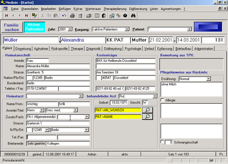Viewport: 228px width, 164px height.
Task: Open the Auswertungen menu
Action: click(171, 9)
